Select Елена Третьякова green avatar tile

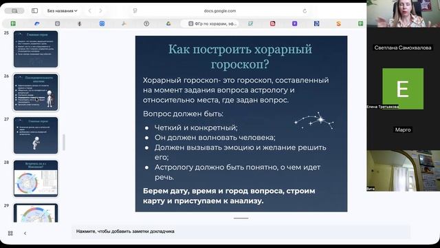(403, 89)
